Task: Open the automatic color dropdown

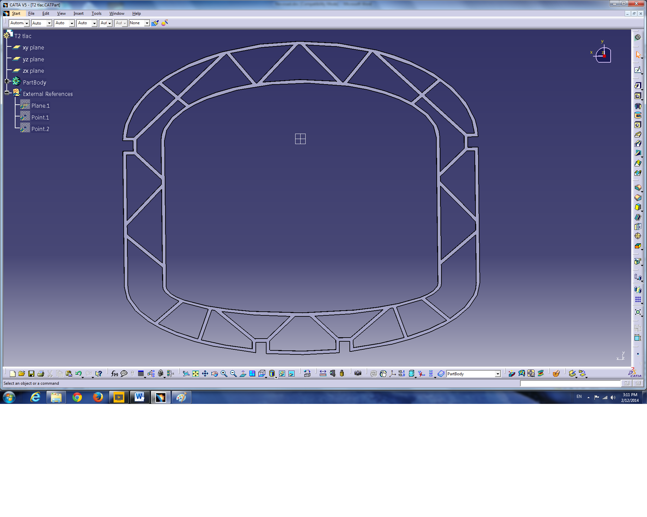Action: (x=27, y=23)
